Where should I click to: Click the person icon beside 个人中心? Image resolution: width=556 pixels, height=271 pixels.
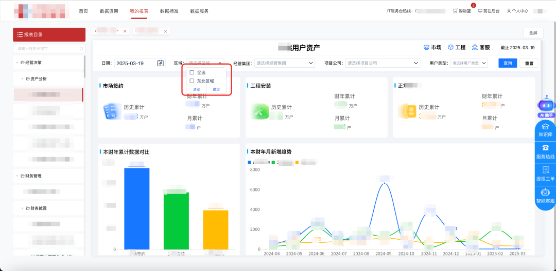pyautogui.click(x=509, y=11)
